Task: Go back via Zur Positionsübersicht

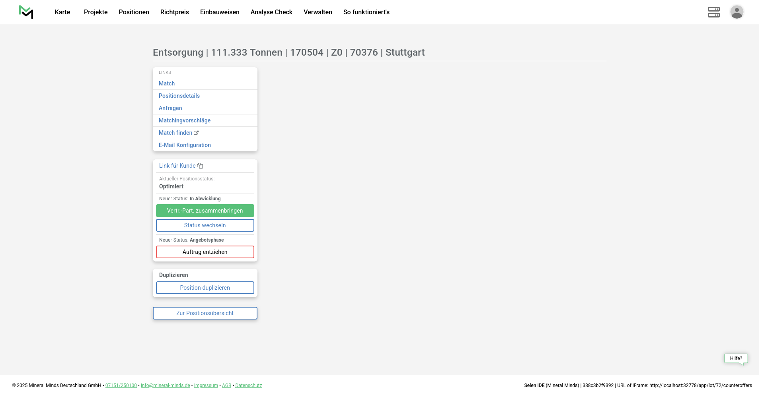Action: point(205,313)
